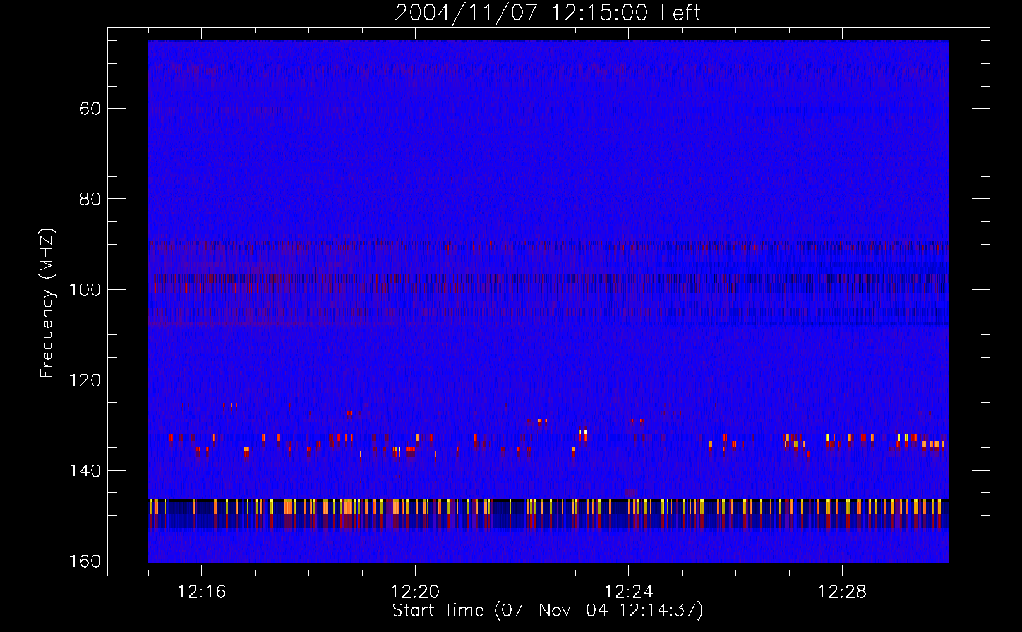Click the 80 MHz frequency tick label
This screenshot has width=1022, height=632.
point(90,199)
